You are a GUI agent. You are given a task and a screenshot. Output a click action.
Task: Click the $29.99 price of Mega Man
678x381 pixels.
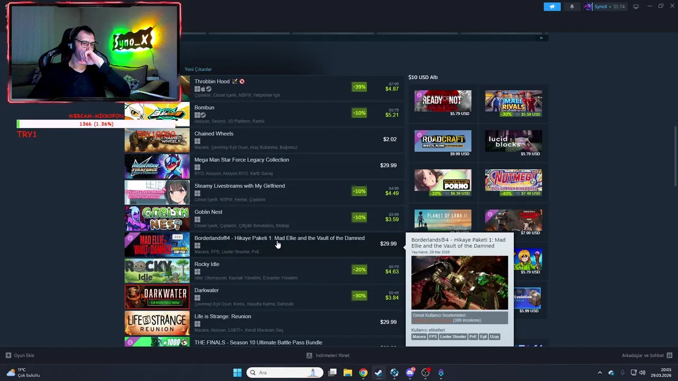point(388,165)
